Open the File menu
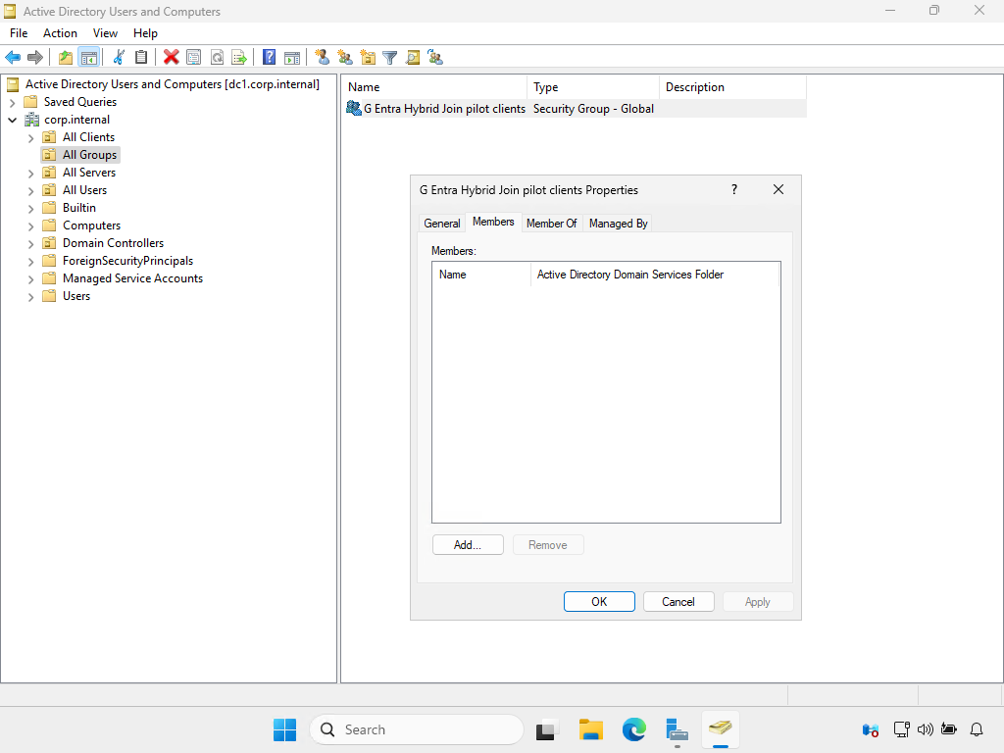Image resolution: width=1004 pixels, height=753 pixels. pyautogui.click(x=19, y=33)
